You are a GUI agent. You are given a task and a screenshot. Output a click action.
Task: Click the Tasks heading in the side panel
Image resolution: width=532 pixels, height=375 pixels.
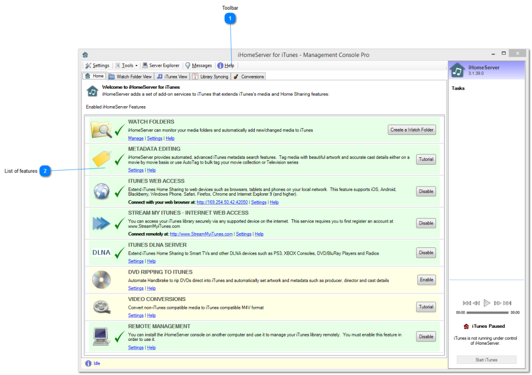click(x=458, y=88)
